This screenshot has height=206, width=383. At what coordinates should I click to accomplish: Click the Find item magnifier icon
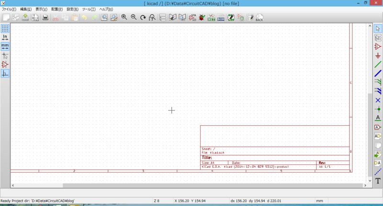104,17
